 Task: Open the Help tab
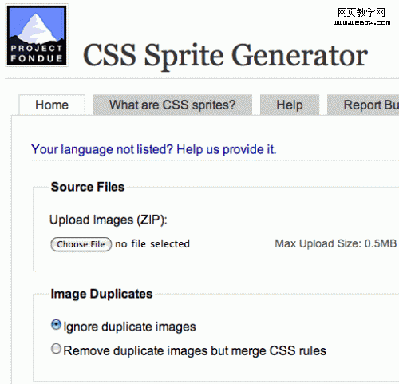click(290, 105)
